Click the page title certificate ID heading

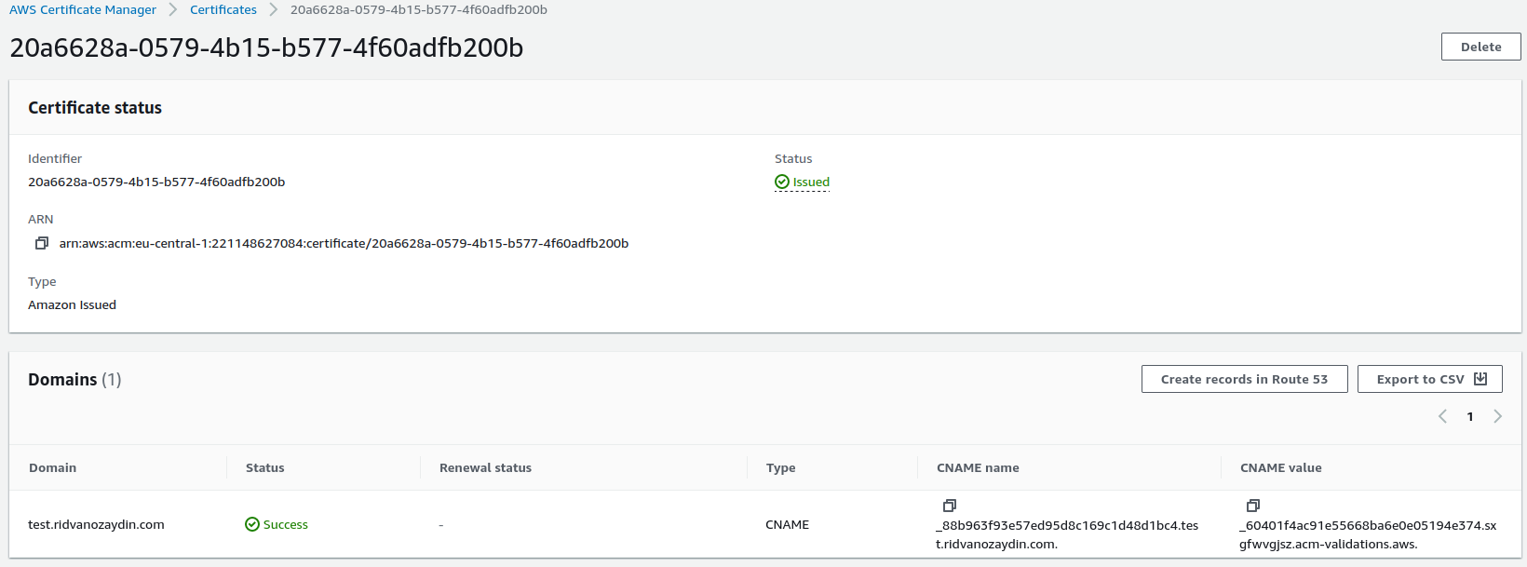click(266, 47)
